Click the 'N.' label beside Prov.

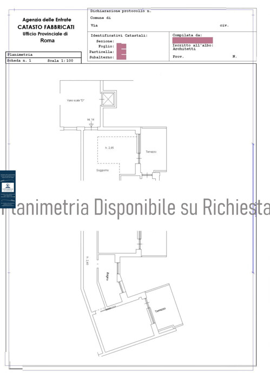tap(234, 56)
